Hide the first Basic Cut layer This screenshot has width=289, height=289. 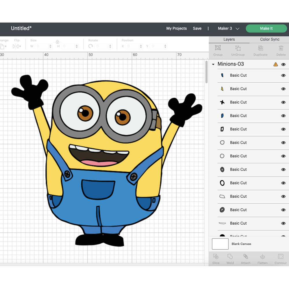(283, 75)
